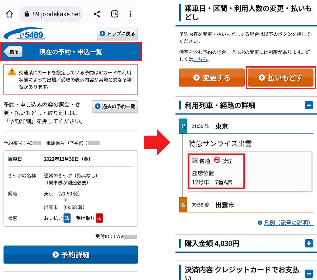Click 出雲市（09:58 着）in reservation card
The height and width of the screenshot is (280, 317).
tap(64, 207)
